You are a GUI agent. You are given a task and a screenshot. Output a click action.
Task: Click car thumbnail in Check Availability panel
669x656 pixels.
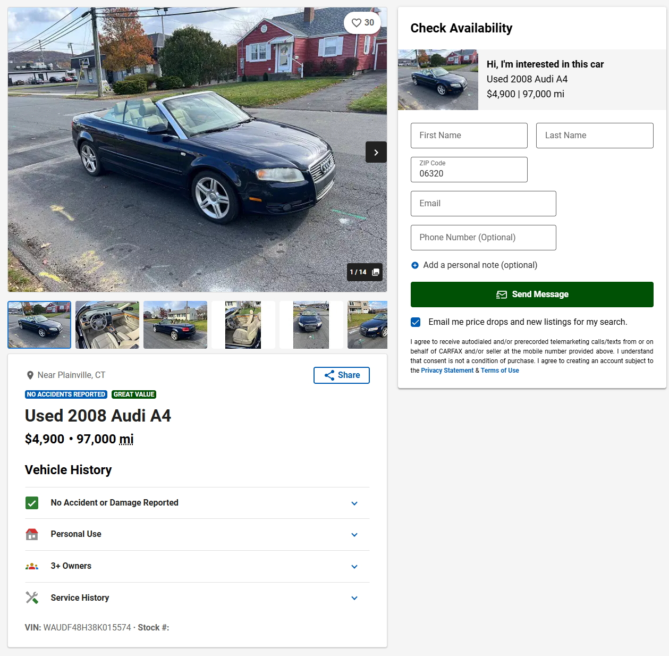[x=438, y=80]
